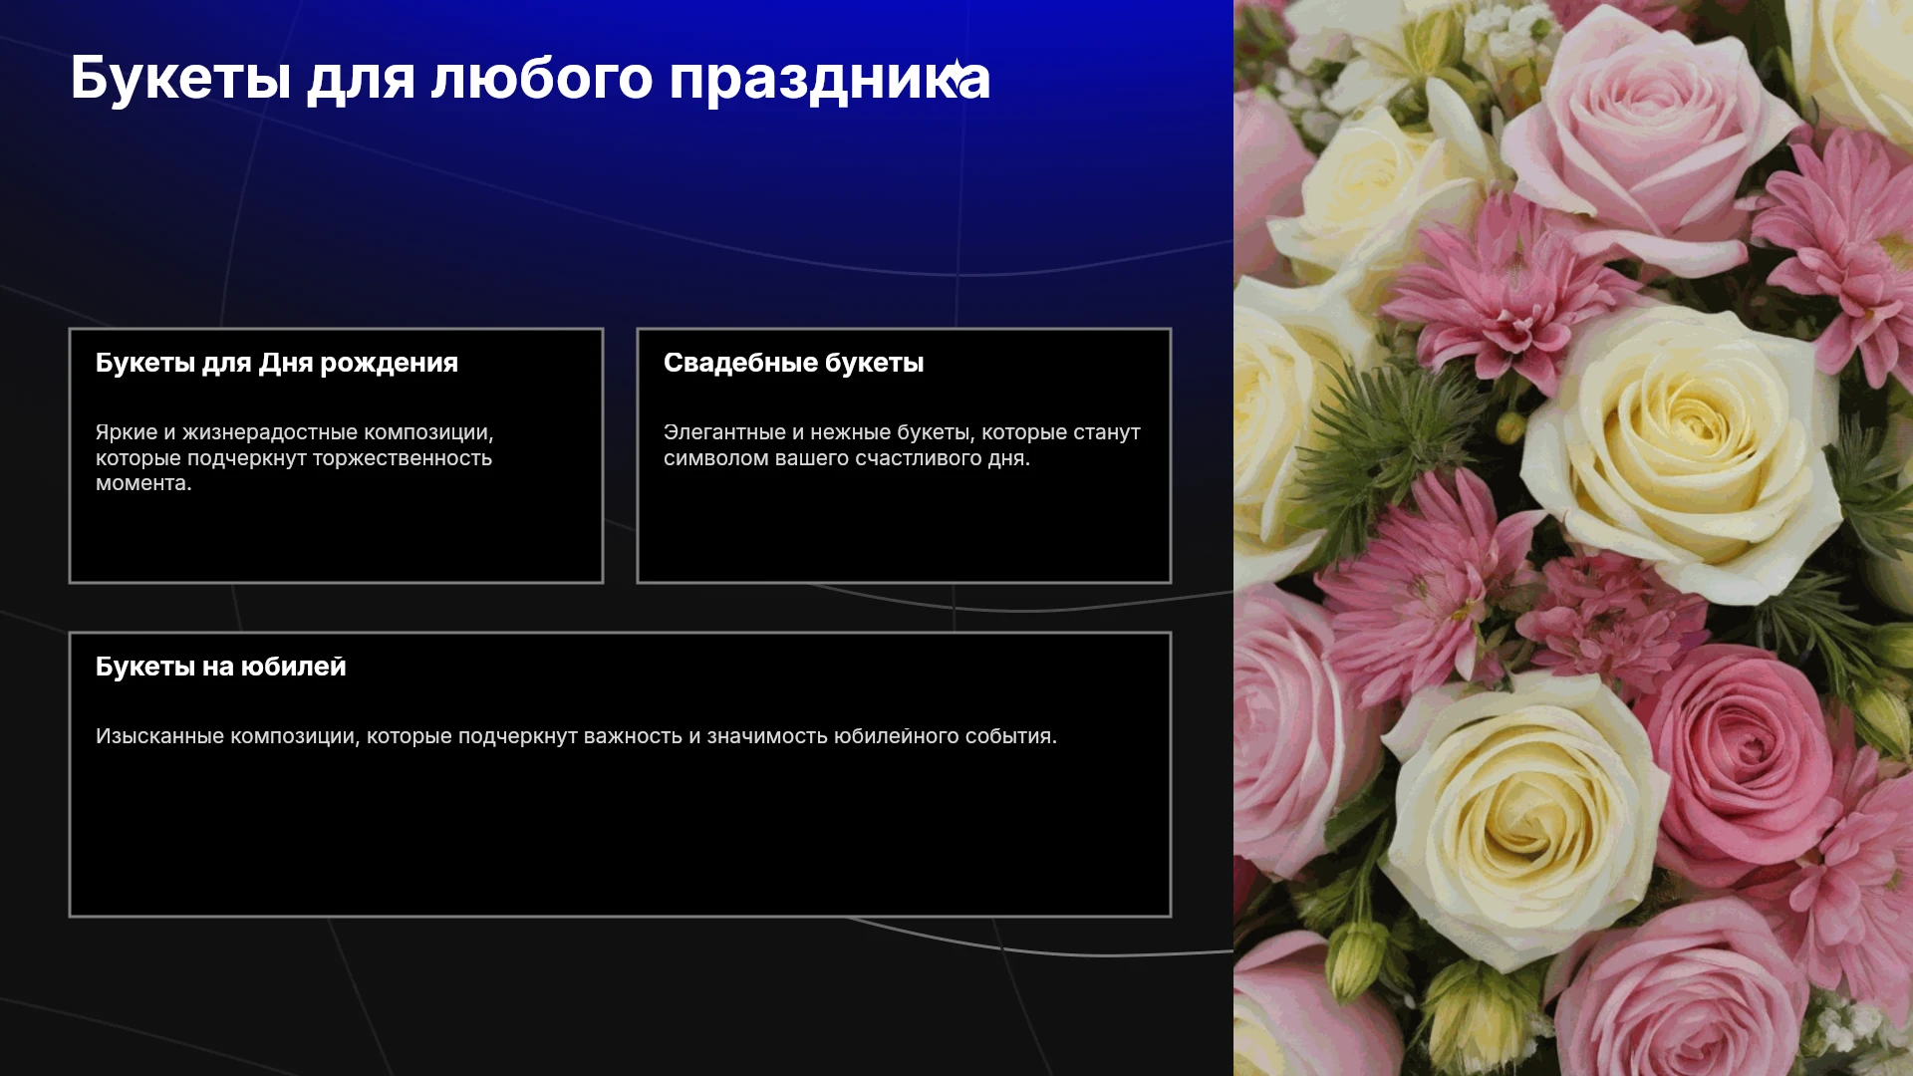Click the slide title "Букеты для любого праздника"

530,78
